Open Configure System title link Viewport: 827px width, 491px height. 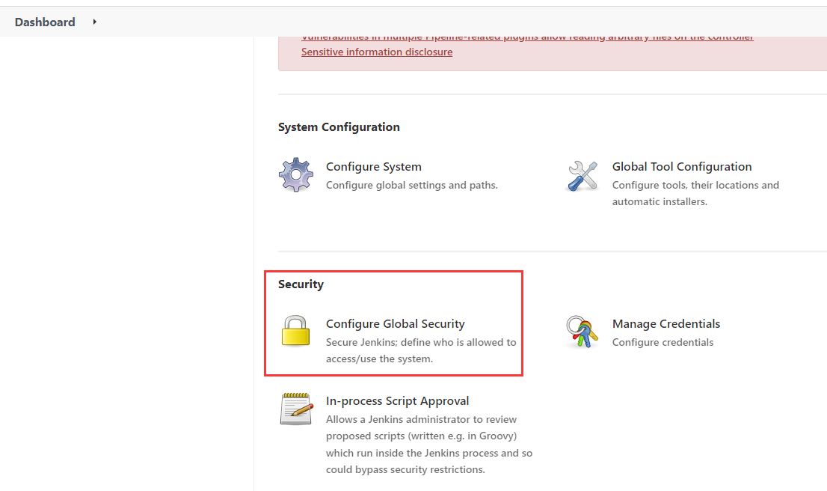click(x=373, y=166)
